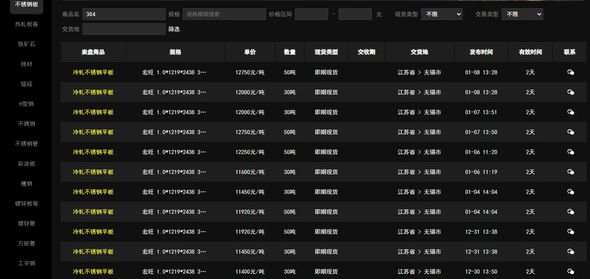590x279 pixels.
Task: Expand the 交易类型 dropdown
Action: tap(522, 14)
